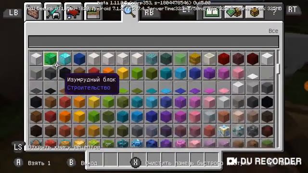This screenshot has height=173, width=308.
Task: Open the recipe book icon at top
Action: click(x=212, y=12)
